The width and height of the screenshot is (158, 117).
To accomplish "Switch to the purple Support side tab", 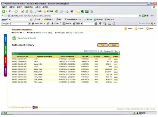I will tap(5, 71).
